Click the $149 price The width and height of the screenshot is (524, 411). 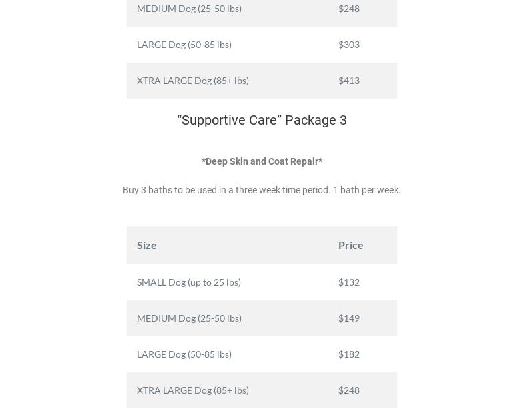349,318
